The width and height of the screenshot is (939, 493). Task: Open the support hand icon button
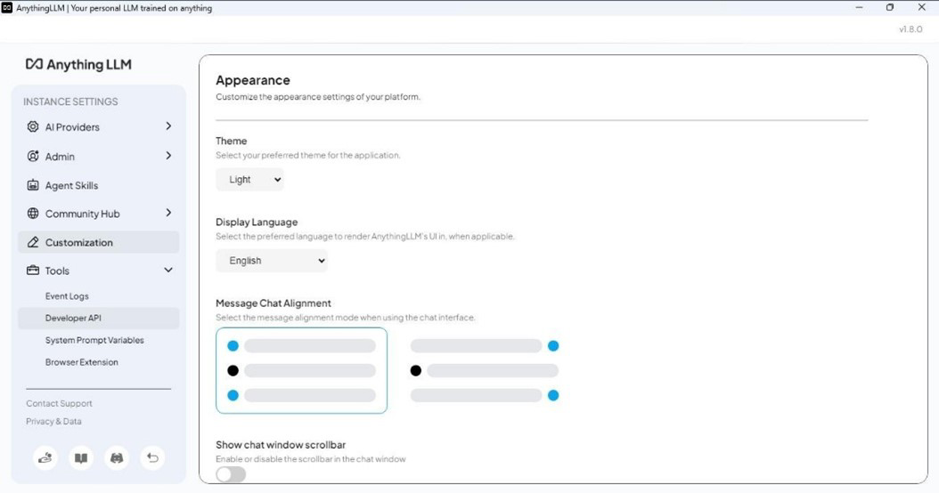[x=45, y=458]
